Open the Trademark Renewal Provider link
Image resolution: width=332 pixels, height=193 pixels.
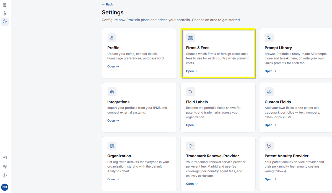192,184
